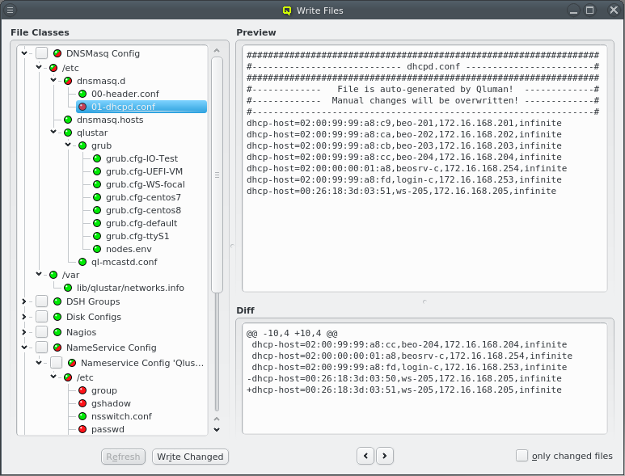Click the status dot beside grub.cfg-ttyS1
Viewport: 625px width, 476px height.
click(x=97, y=236)
